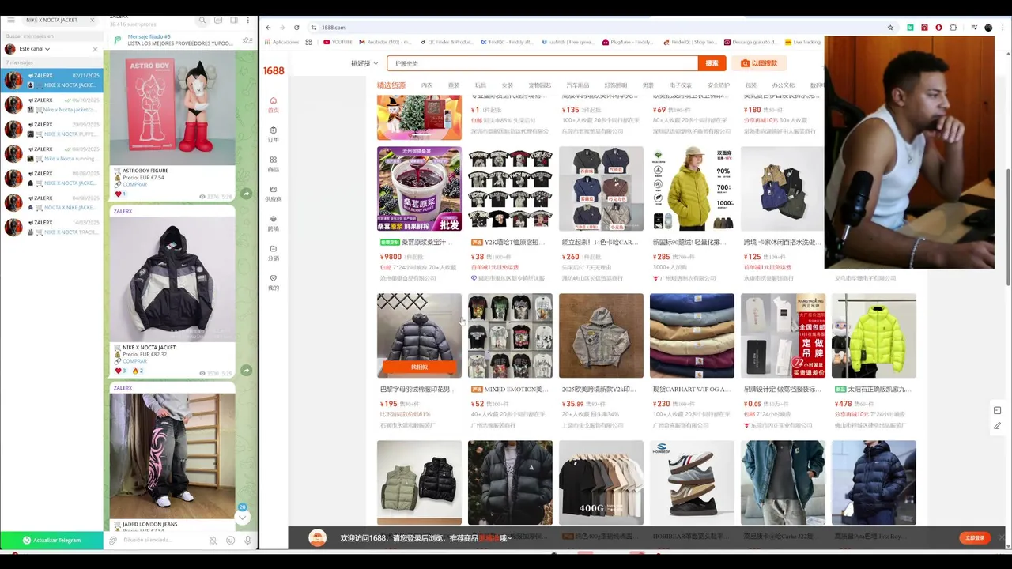Open the channel comments icon in the Telegram header
Viewport: 1012px width, 569px height.
coord(218,20)
